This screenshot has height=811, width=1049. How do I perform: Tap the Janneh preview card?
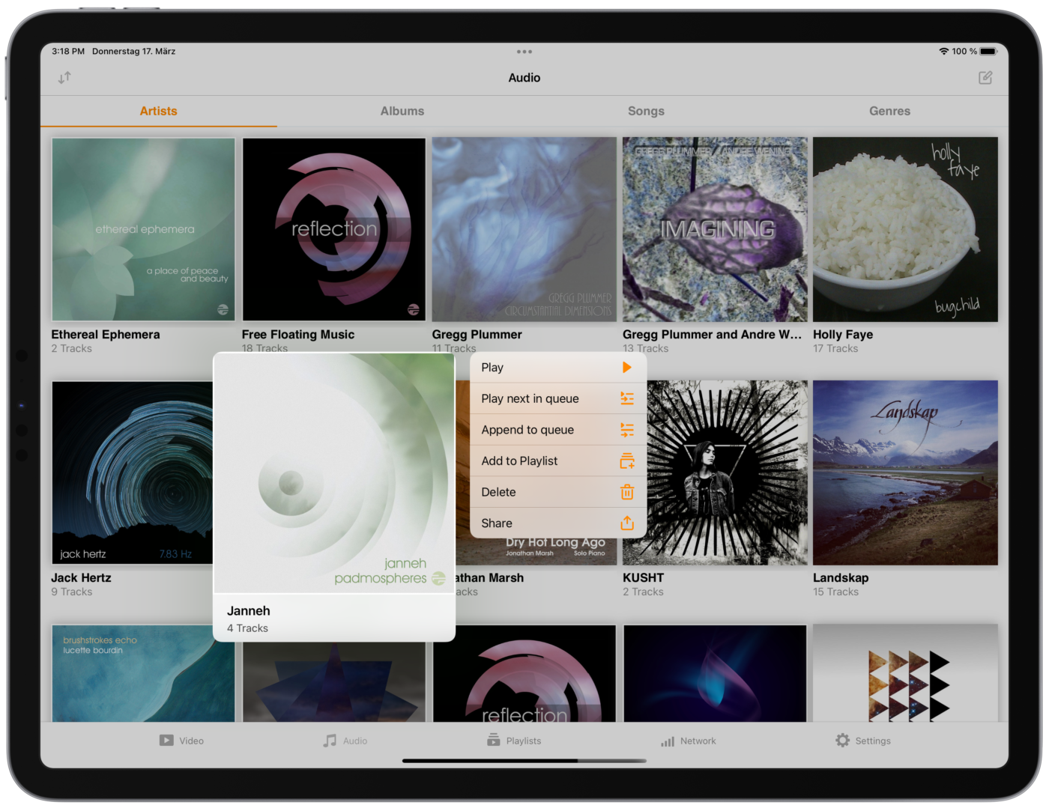pyautogui.click(x=334, y=496)
